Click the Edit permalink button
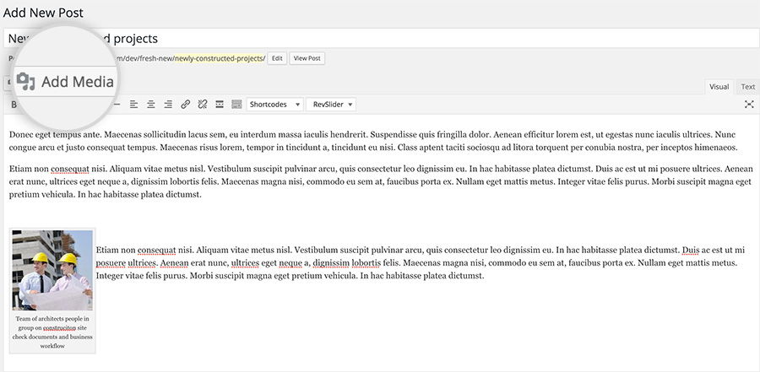Viewport: 760px width, 372px height. 277,58
